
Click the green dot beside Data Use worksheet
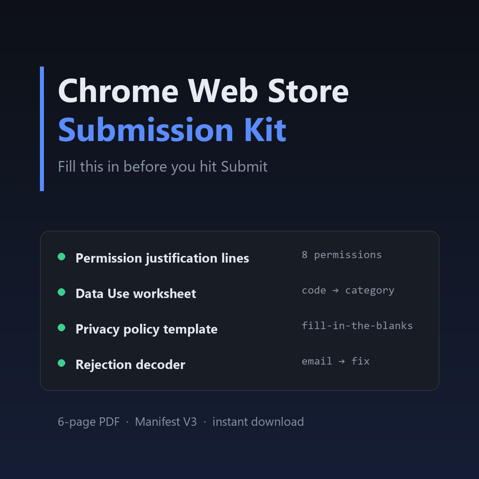[x=61, y=292]
